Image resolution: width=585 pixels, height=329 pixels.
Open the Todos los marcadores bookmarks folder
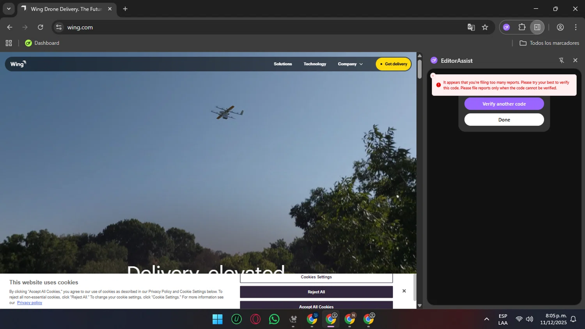click(549, 43)
